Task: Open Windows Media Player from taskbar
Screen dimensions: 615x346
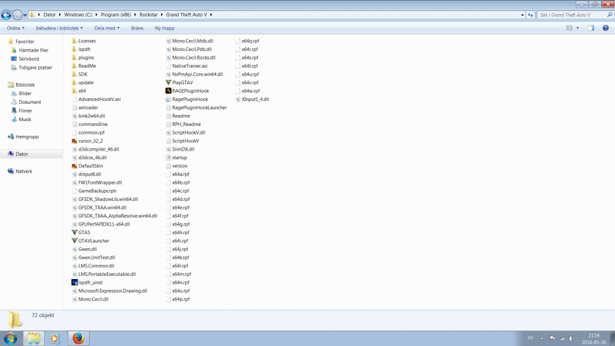Action: 55,338
